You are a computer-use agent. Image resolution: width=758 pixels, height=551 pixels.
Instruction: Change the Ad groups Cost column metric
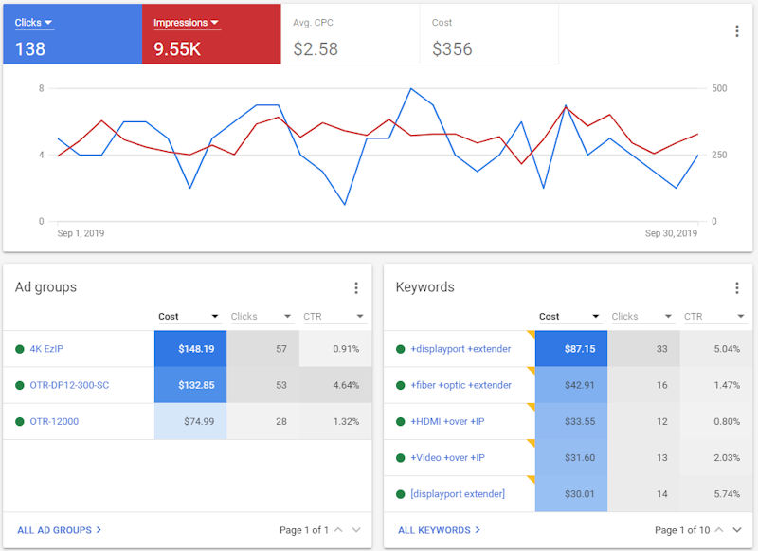[x=189, y=317]
